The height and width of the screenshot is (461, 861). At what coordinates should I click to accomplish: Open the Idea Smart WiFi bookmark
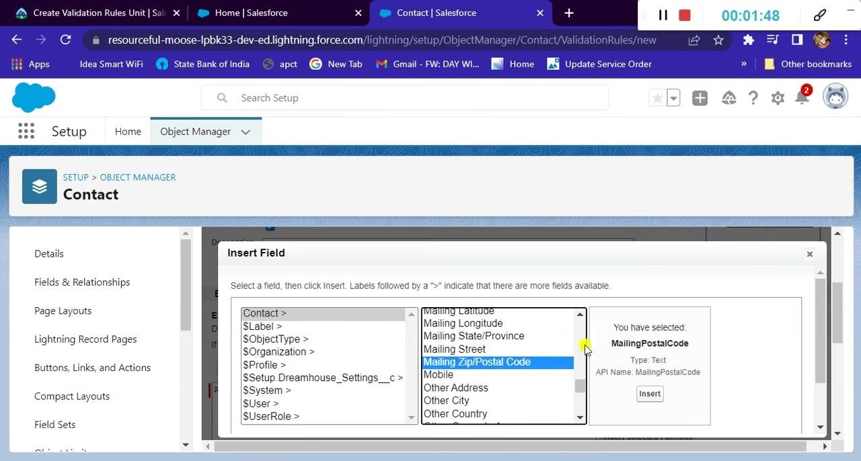click(111, 64)
